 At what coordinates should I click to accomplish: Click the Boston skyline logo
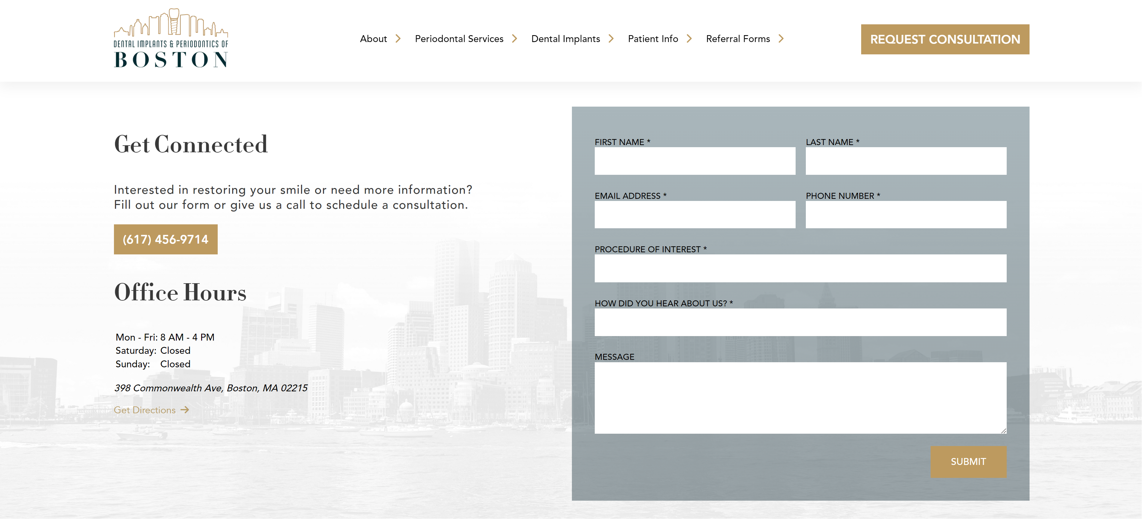tap(171, 38)
